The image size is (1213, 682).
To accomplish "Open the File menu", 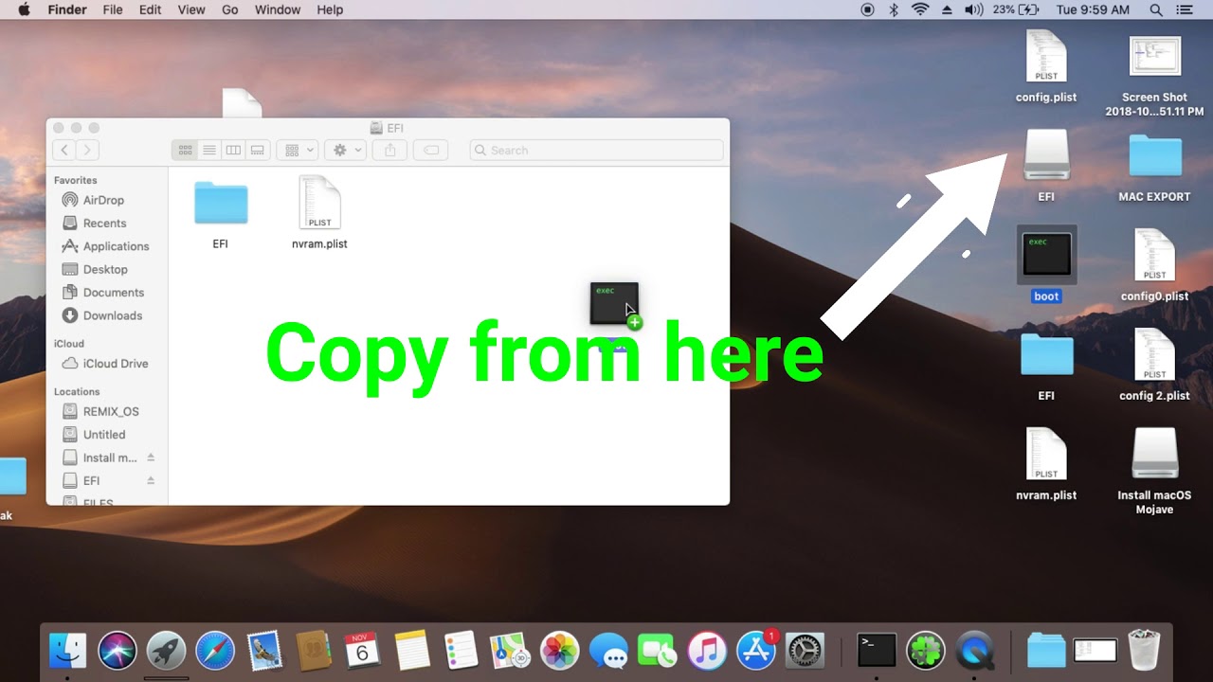I will pos(113,9).
